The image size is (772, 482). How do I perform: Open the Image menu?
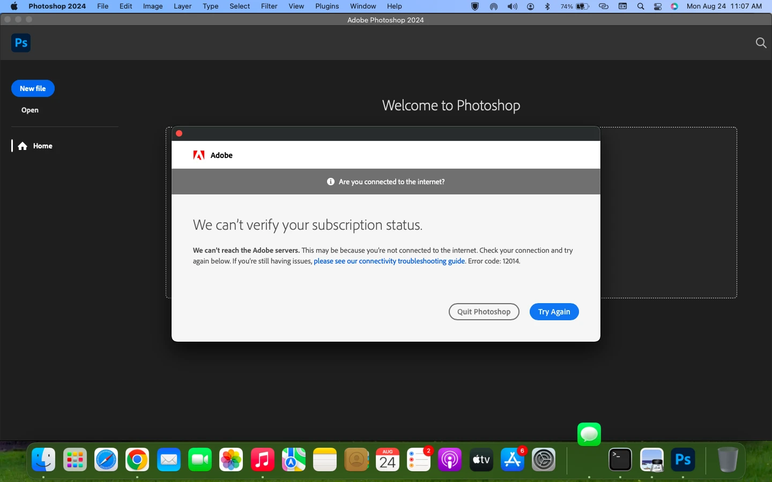(x=153, y=6)
